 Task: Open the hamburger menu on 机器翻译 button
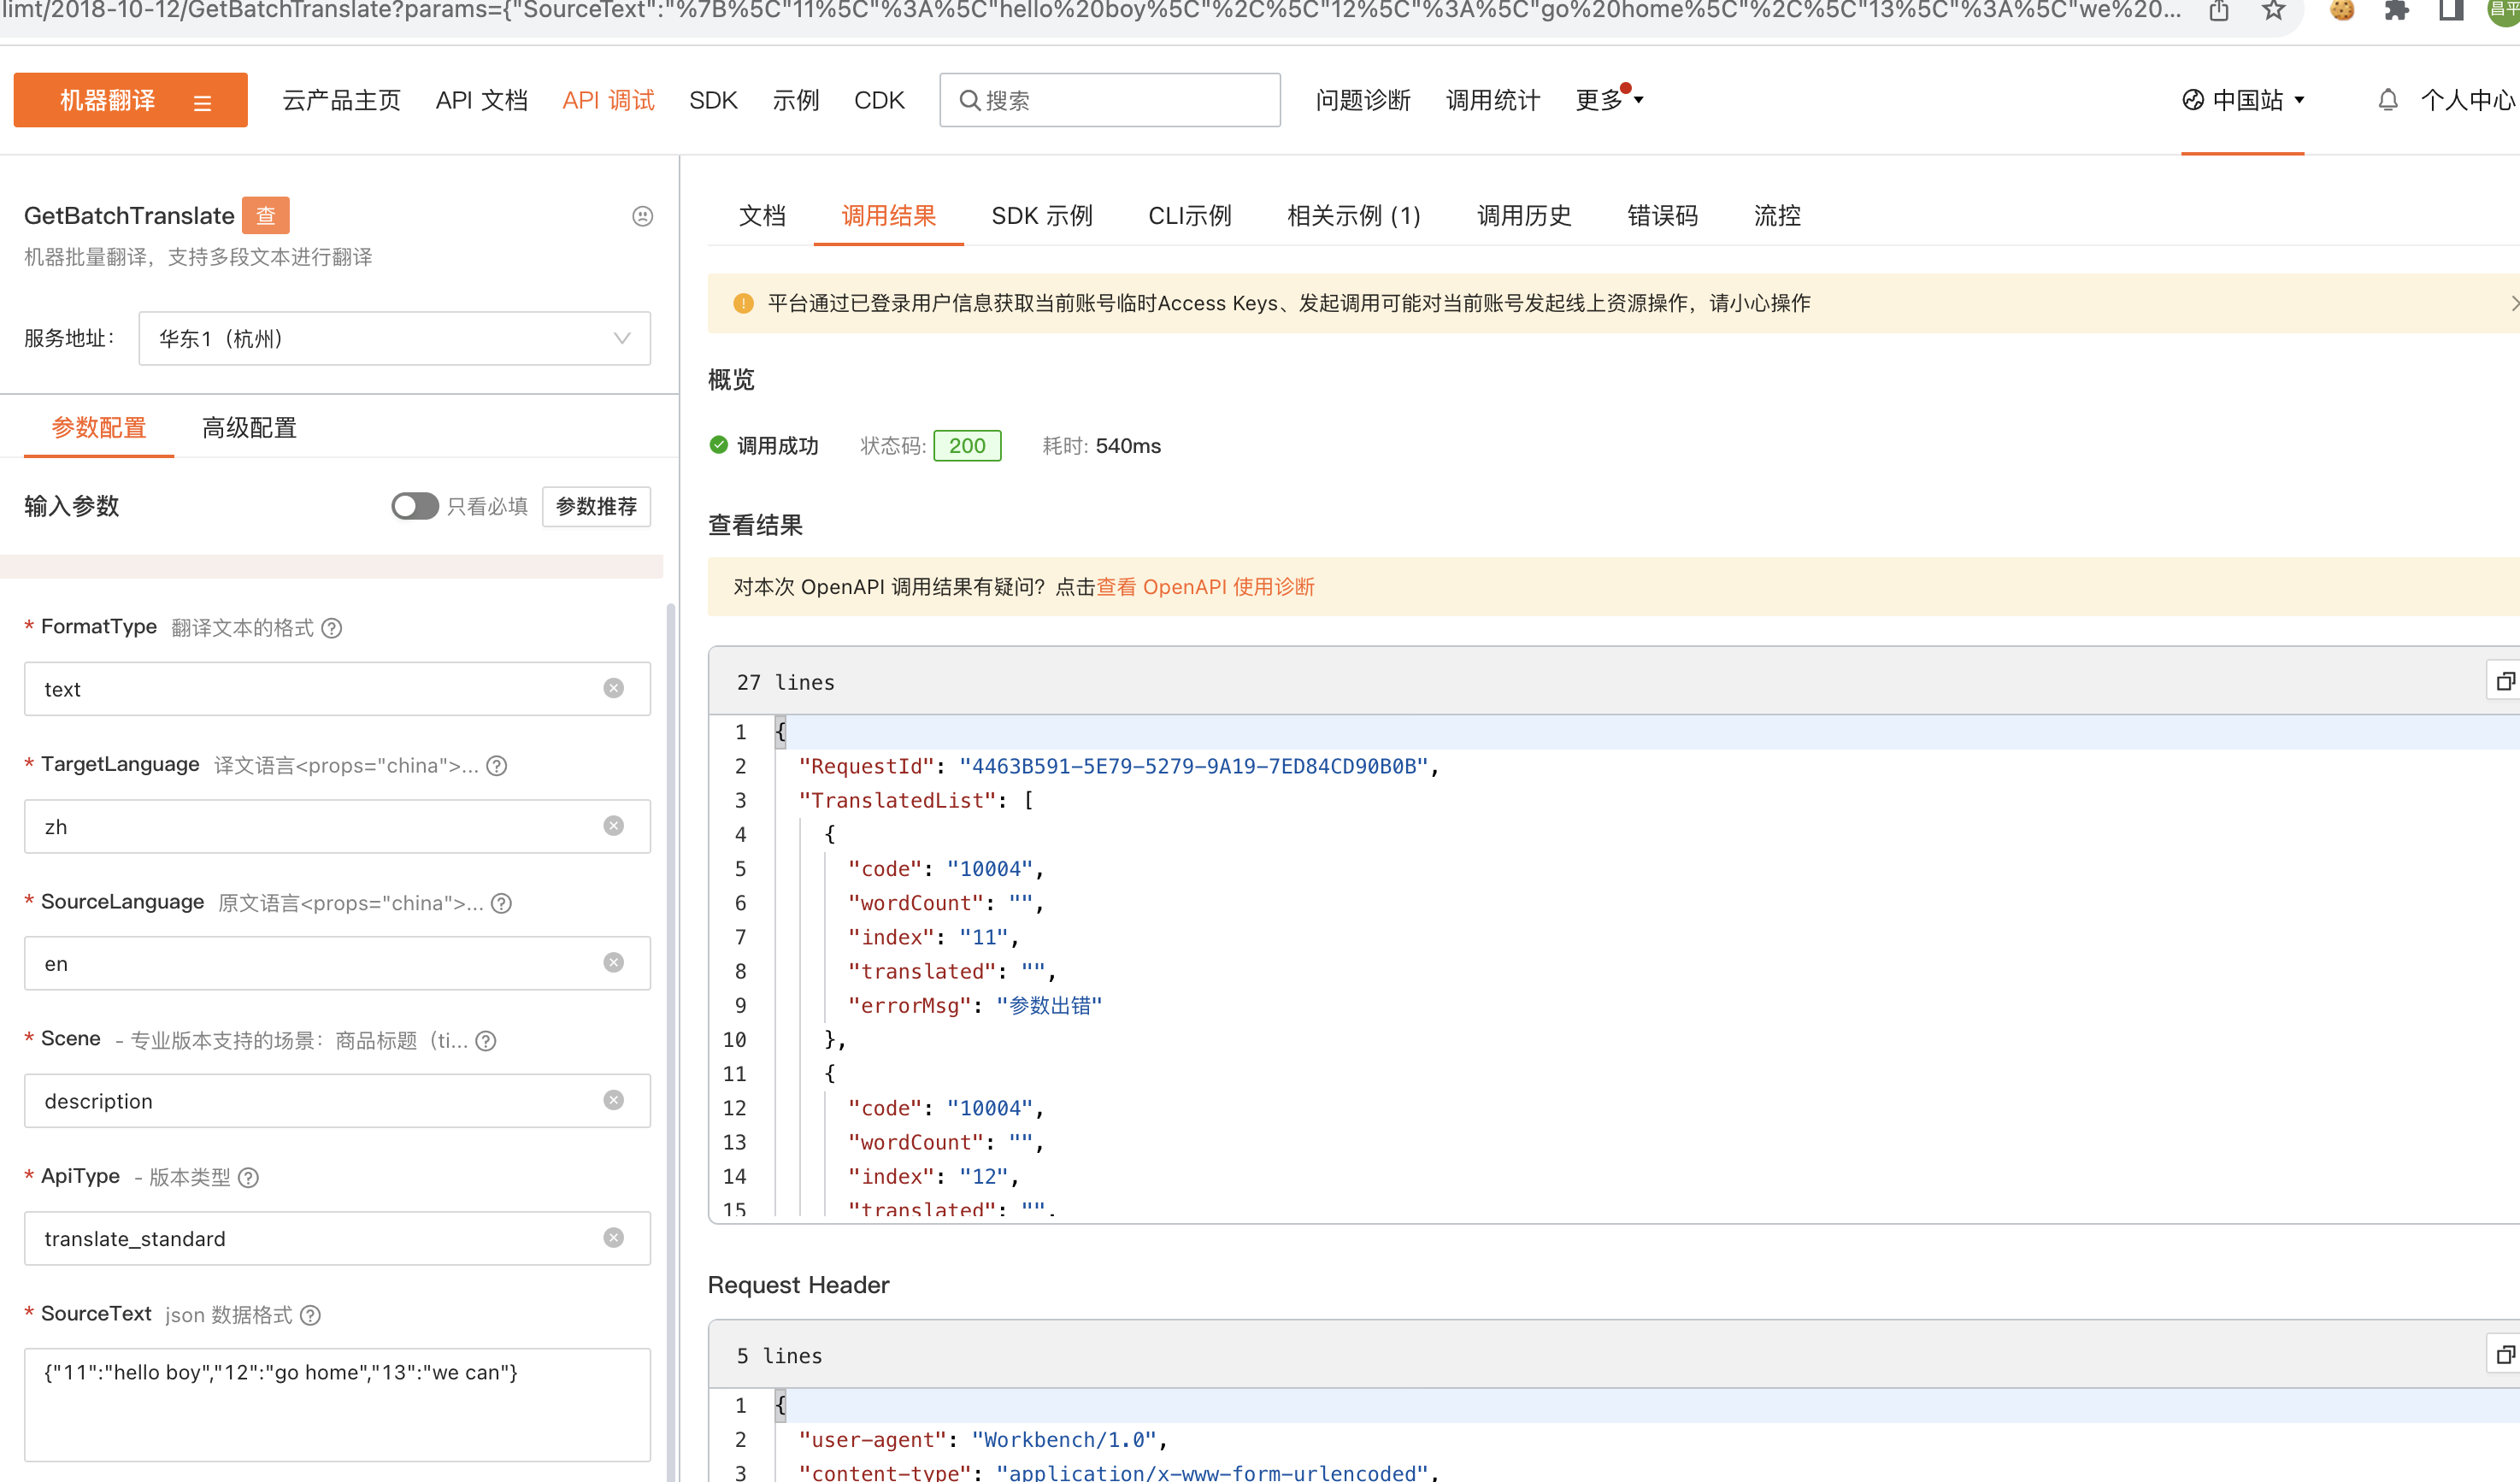tap(202, 102)
